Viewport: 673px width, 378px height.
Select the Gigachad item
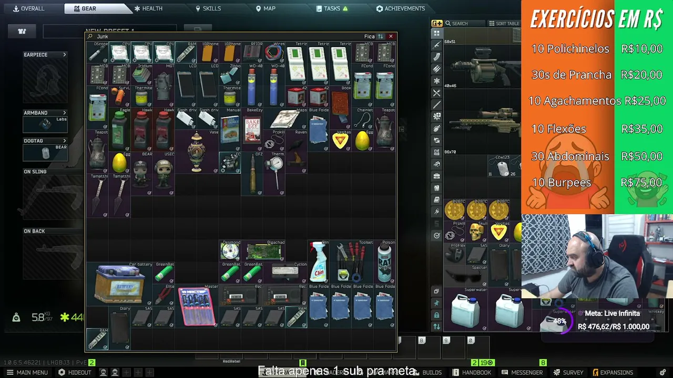pos(263,251)
